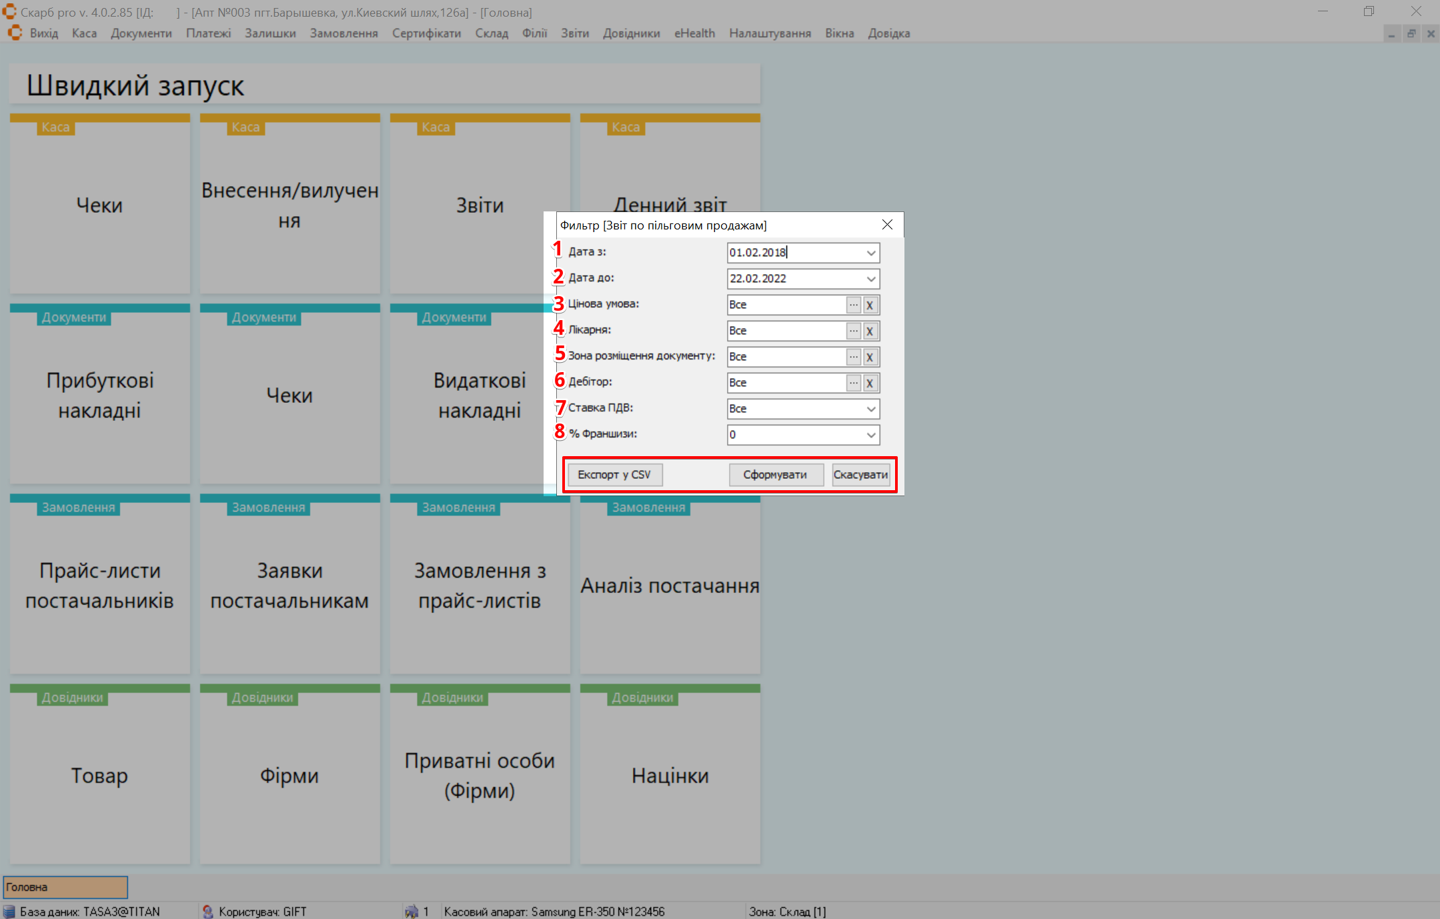Clear the Дебітор field using X
This screenshot has width=1440, height=919.
point(870,383)
